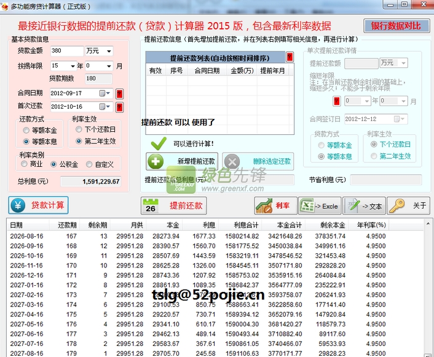Open the 缩短年限 months dropdown
The height and width of the screenshot is (357, 434).
click(403, 101)
